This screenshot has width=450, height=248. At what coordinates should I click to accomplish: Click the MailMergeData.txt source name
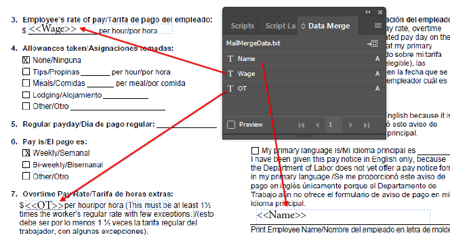coord(253,43)
